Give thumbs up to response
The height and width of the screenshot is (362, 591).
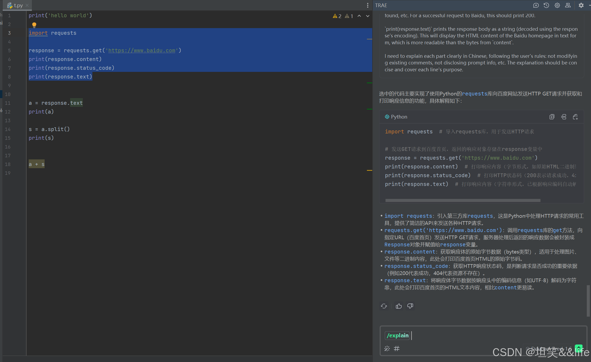pos(399,306)
